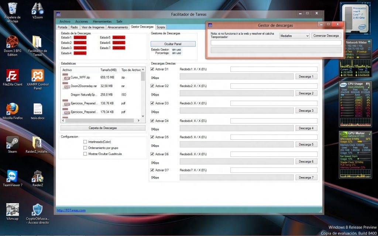Uncheck the Activar D6 checkbox
Viewport: 378px width, 236px height.
pos(152,154)
